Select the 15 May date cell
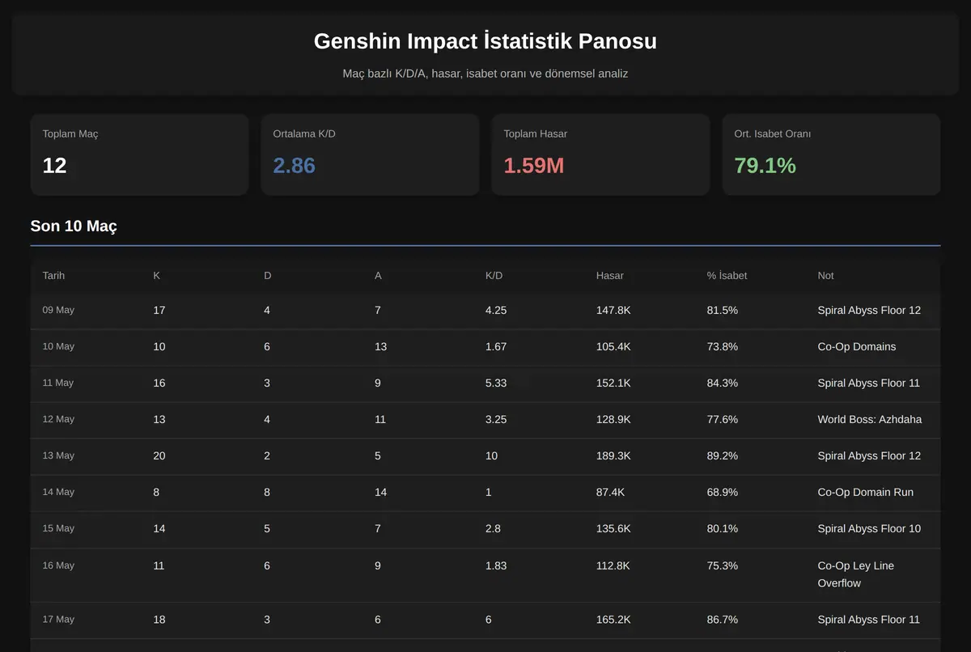 (58, 528)
